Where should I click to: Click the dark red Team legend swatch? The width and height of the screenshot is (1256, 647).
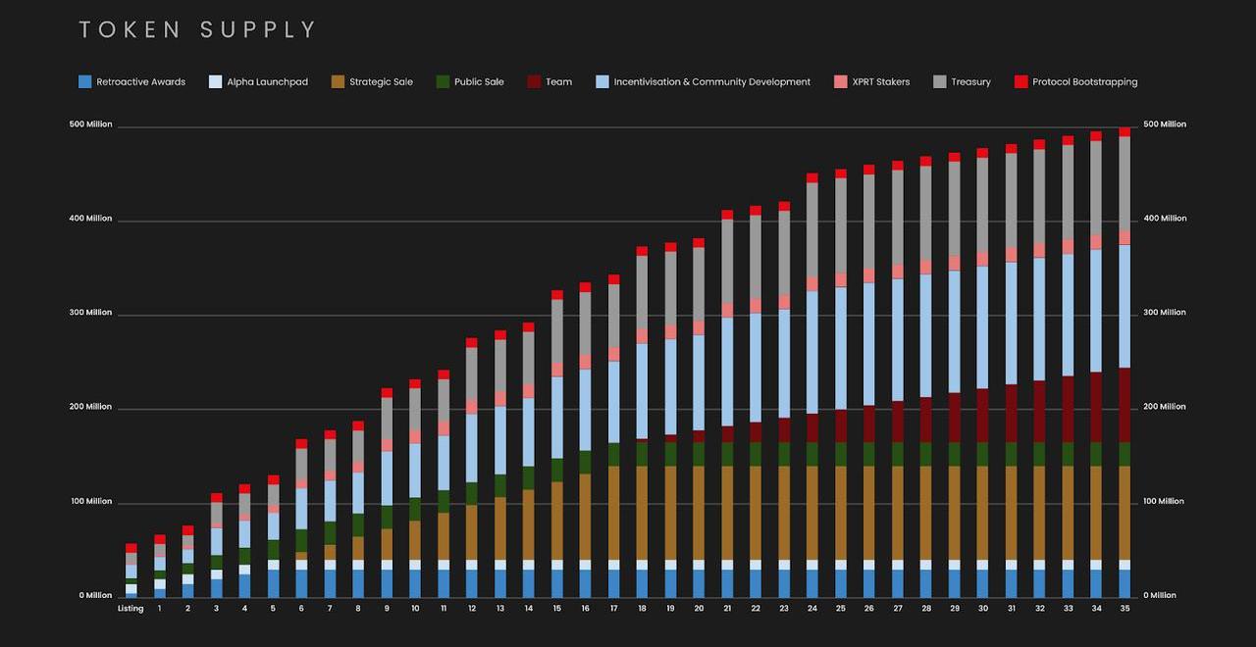[534, 82]
